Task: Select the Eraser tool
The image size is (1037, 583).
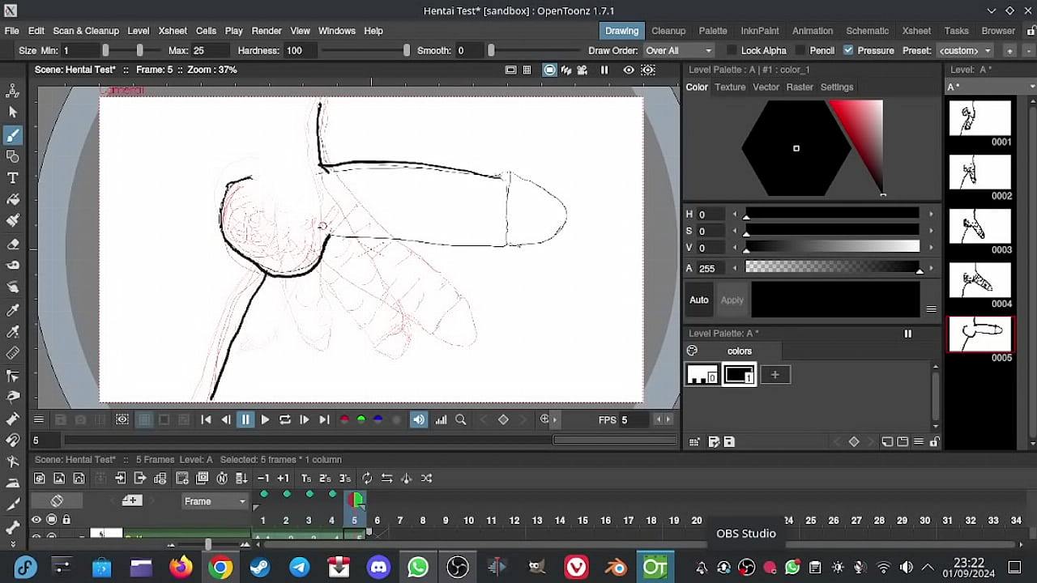Action: click(x=13, y=243)
